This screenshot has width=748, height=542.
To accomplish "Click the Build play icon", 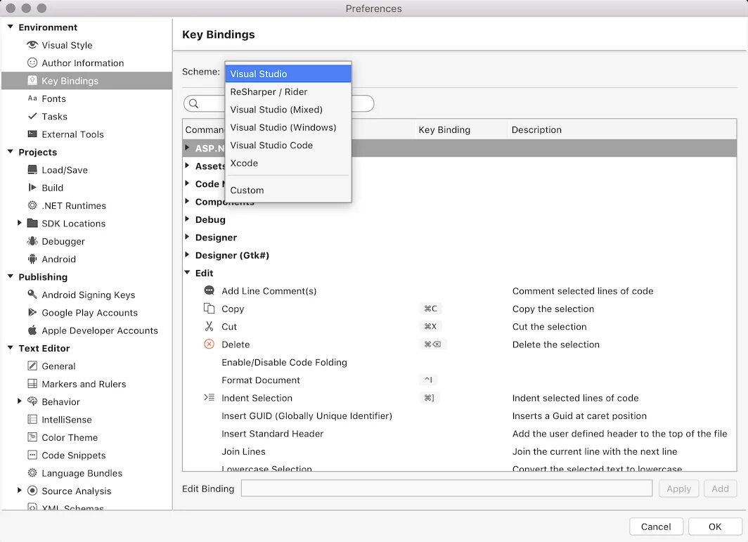I will point(32,188).
